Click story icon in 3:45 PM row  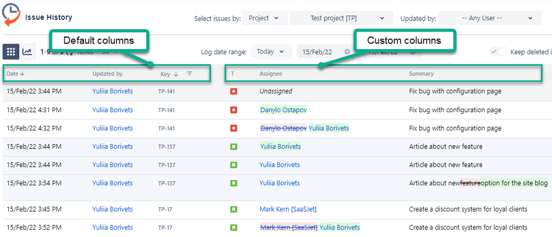click(x=233, y=209)
